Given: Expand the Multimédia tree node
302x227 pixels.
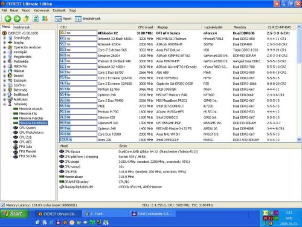Looking at the screenshot, I should 4,62.
